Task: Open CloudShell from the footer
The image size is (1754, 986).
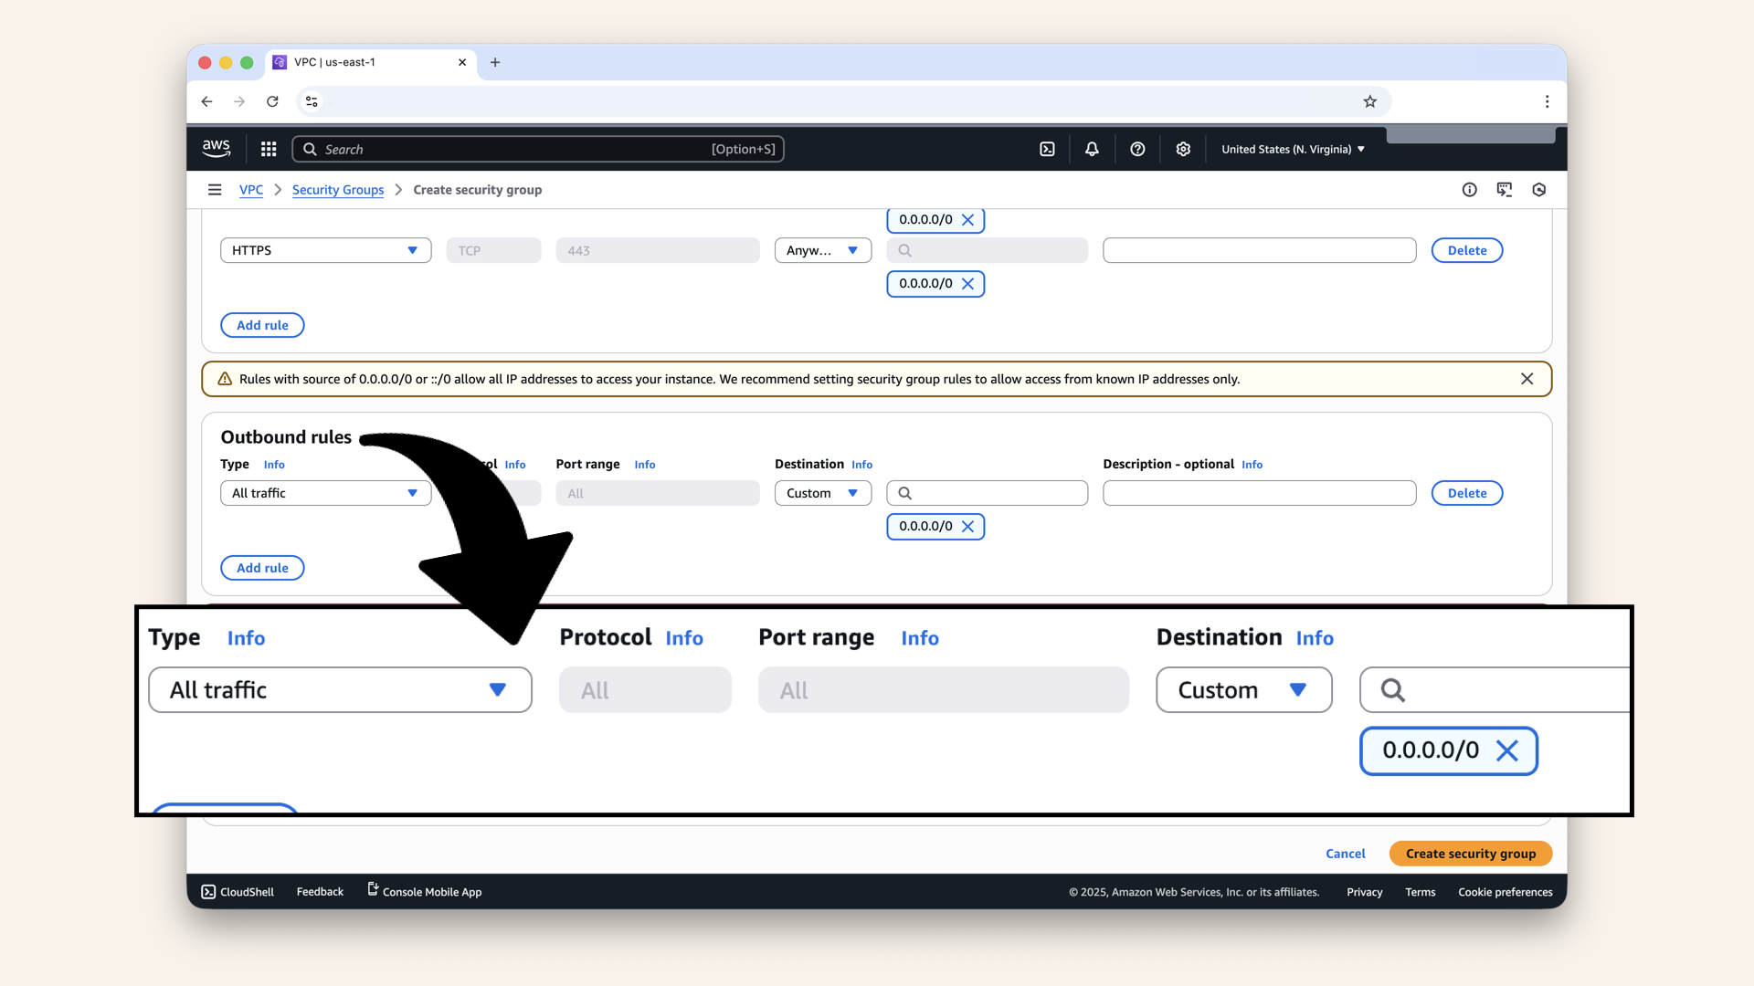Action: (x=238, y=892)
